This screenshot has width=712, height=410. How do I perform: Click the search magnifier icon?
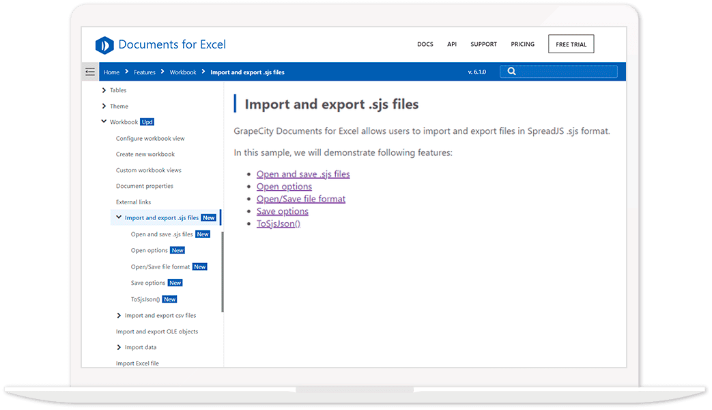click(x=511, y=71)
